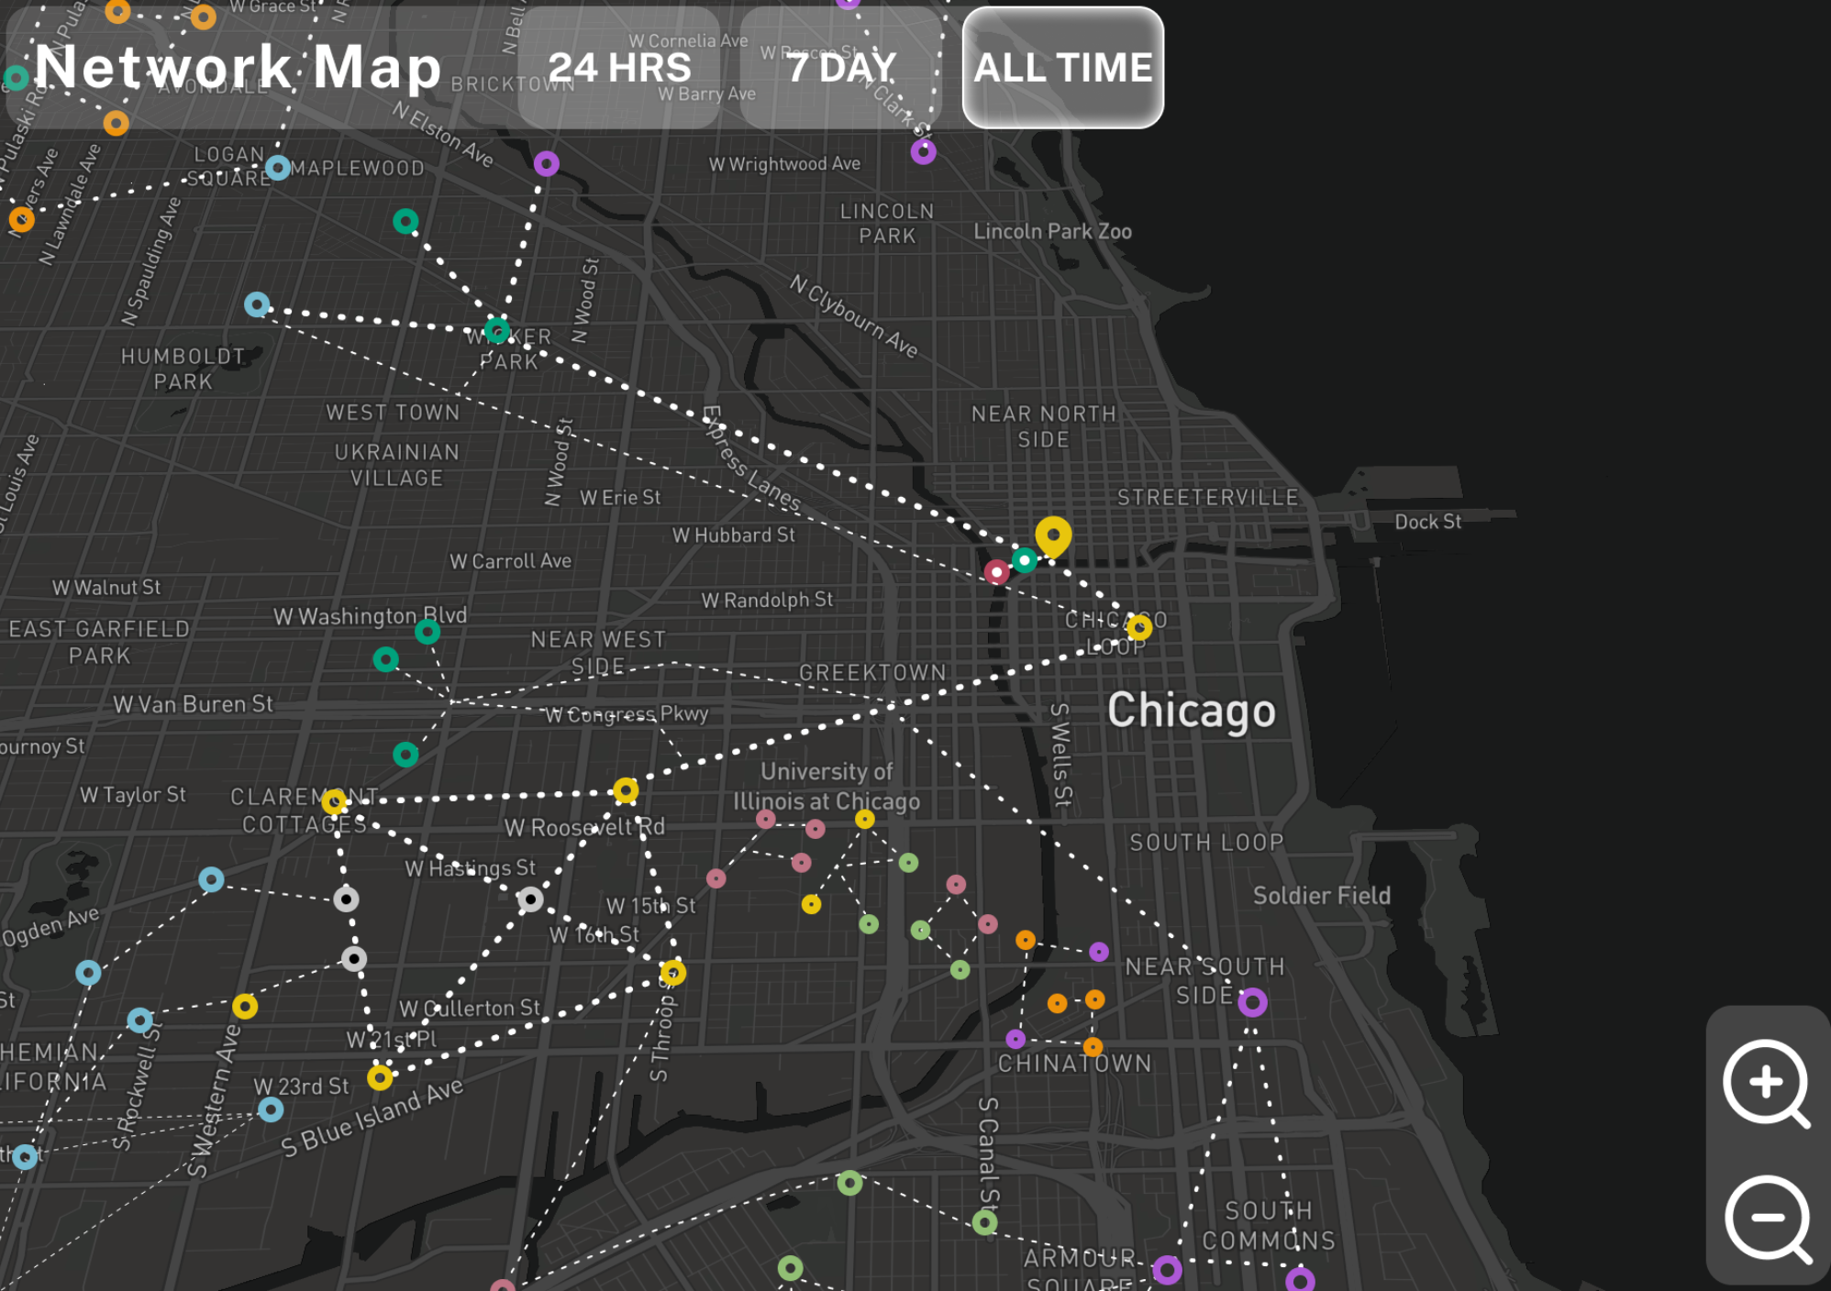Select the yellow node at Claremont Cottages
This screenshot has width=1831, height=1291.
tap(334, 802)
